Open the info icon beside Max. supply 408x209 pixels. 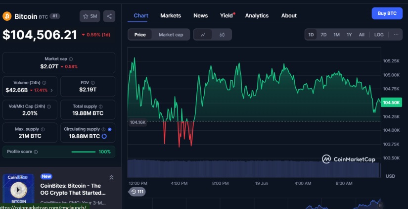pos(43,129)
